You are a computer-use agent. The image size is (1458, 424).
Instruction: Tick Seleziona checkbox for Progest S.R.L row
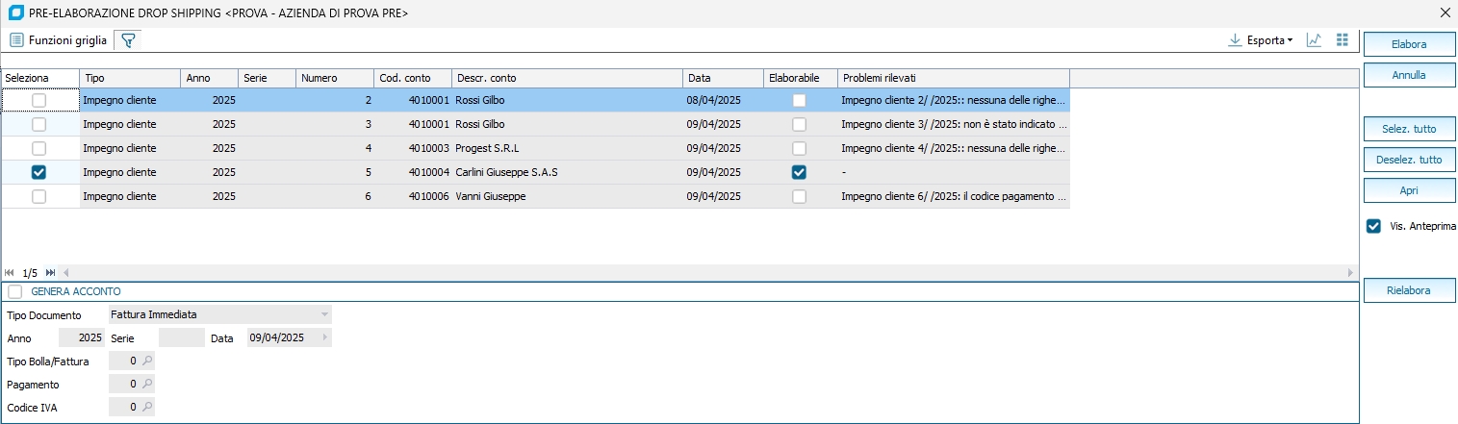pos(38,148)
